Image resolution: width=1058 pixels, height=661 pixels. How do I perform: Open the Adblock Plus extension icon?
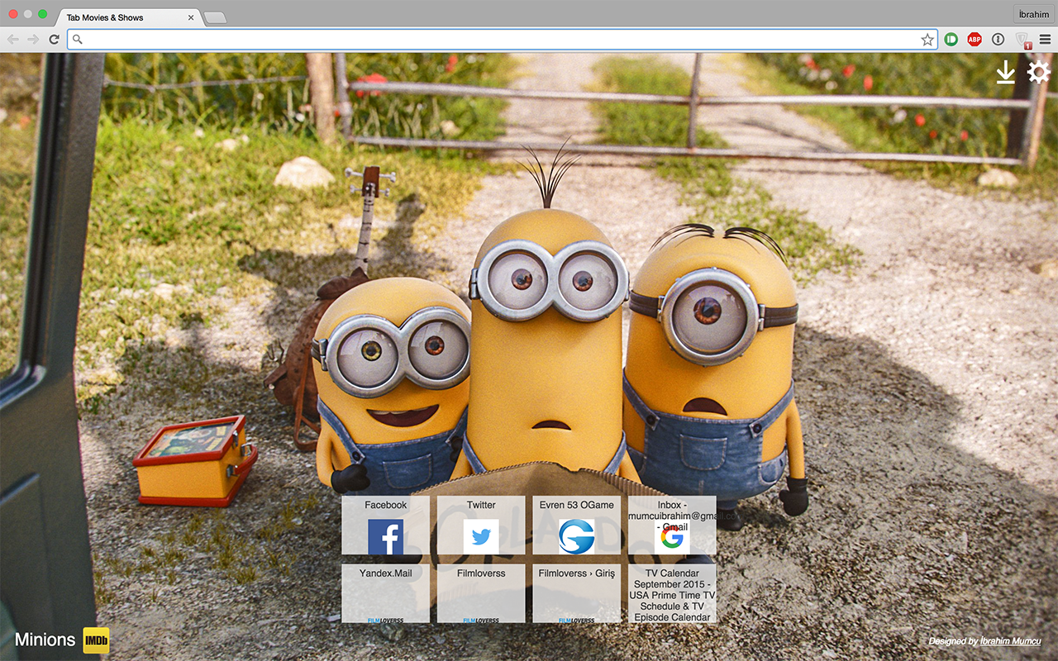[x=975, y=39]
